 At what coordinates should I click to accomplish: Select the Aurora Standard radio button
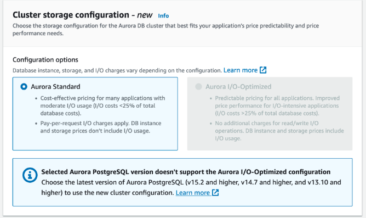click(x=24, y=87)
